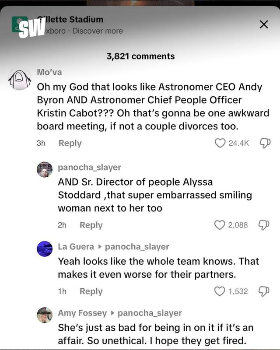
Task: Open La Guera's profile avatar
Action: coord(45,248)
